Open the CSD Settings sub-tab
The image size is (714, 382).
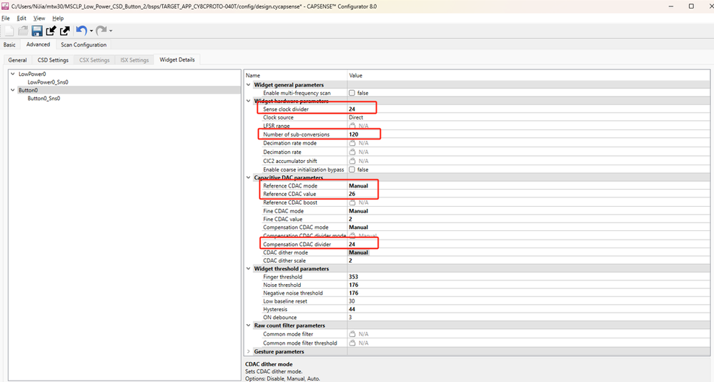[53, 59]
